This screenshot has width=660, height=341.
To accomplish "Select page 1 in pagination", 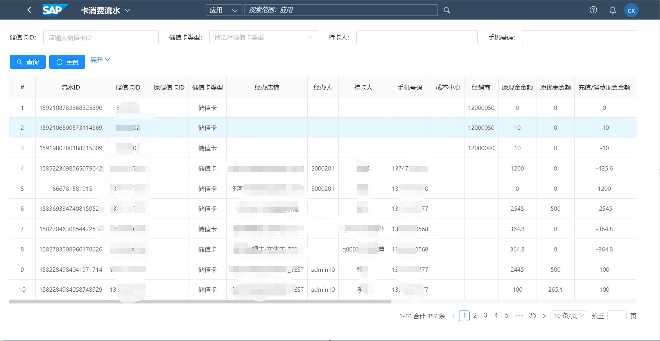I will [x=464, y=316].
